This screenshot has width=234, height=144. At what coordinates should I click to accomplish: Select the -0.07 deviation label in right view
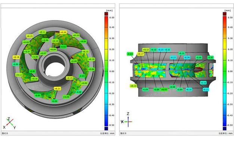click(210, 57)
